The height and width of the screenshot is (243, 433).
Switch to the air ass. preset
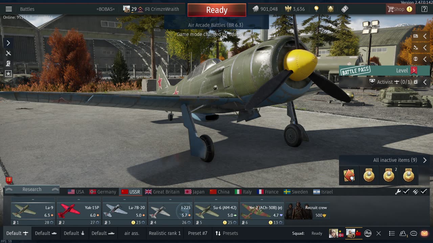[x=132, y=233]
